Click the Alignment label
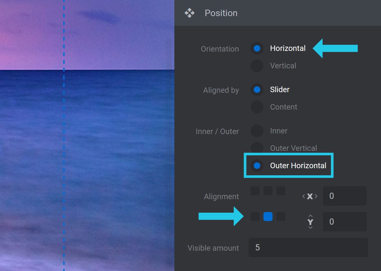 coord(221,196)
